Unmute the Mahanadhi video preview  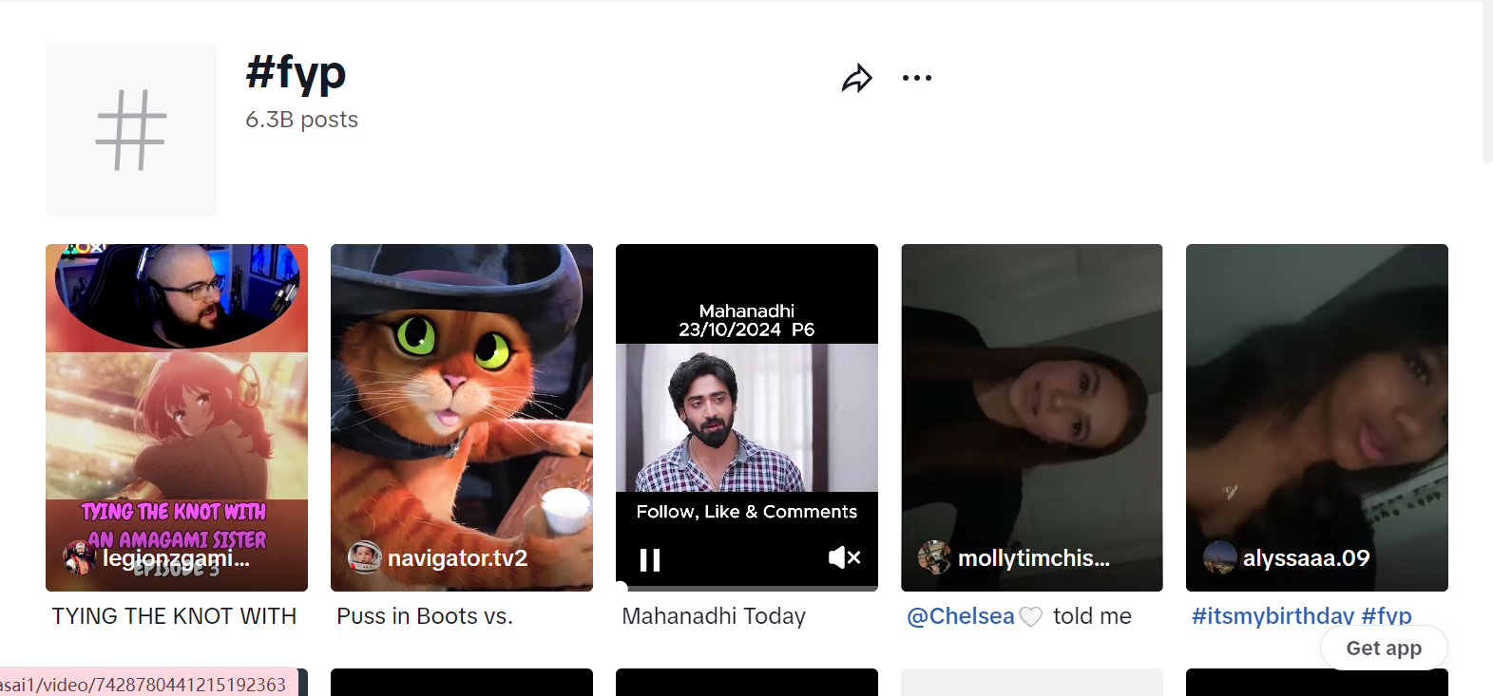pos(844,557)
